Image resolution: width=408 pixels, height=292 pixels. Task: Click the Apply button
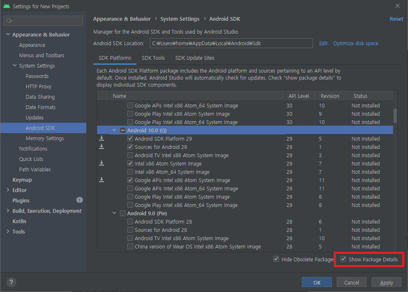pos(386,282)
